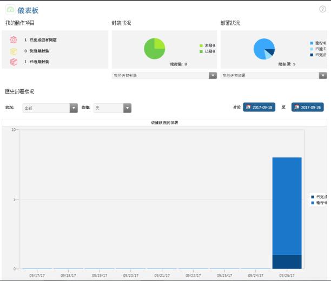The width and height of the screenshot is (331, 281).
Task: Click the 進行中 bar segment on 09/25/17
Action: pos(287,206)
